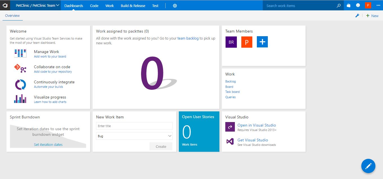Click the Visual Studio Team Services logo
This screenshot has height=179, width=383.
(5, 5)
